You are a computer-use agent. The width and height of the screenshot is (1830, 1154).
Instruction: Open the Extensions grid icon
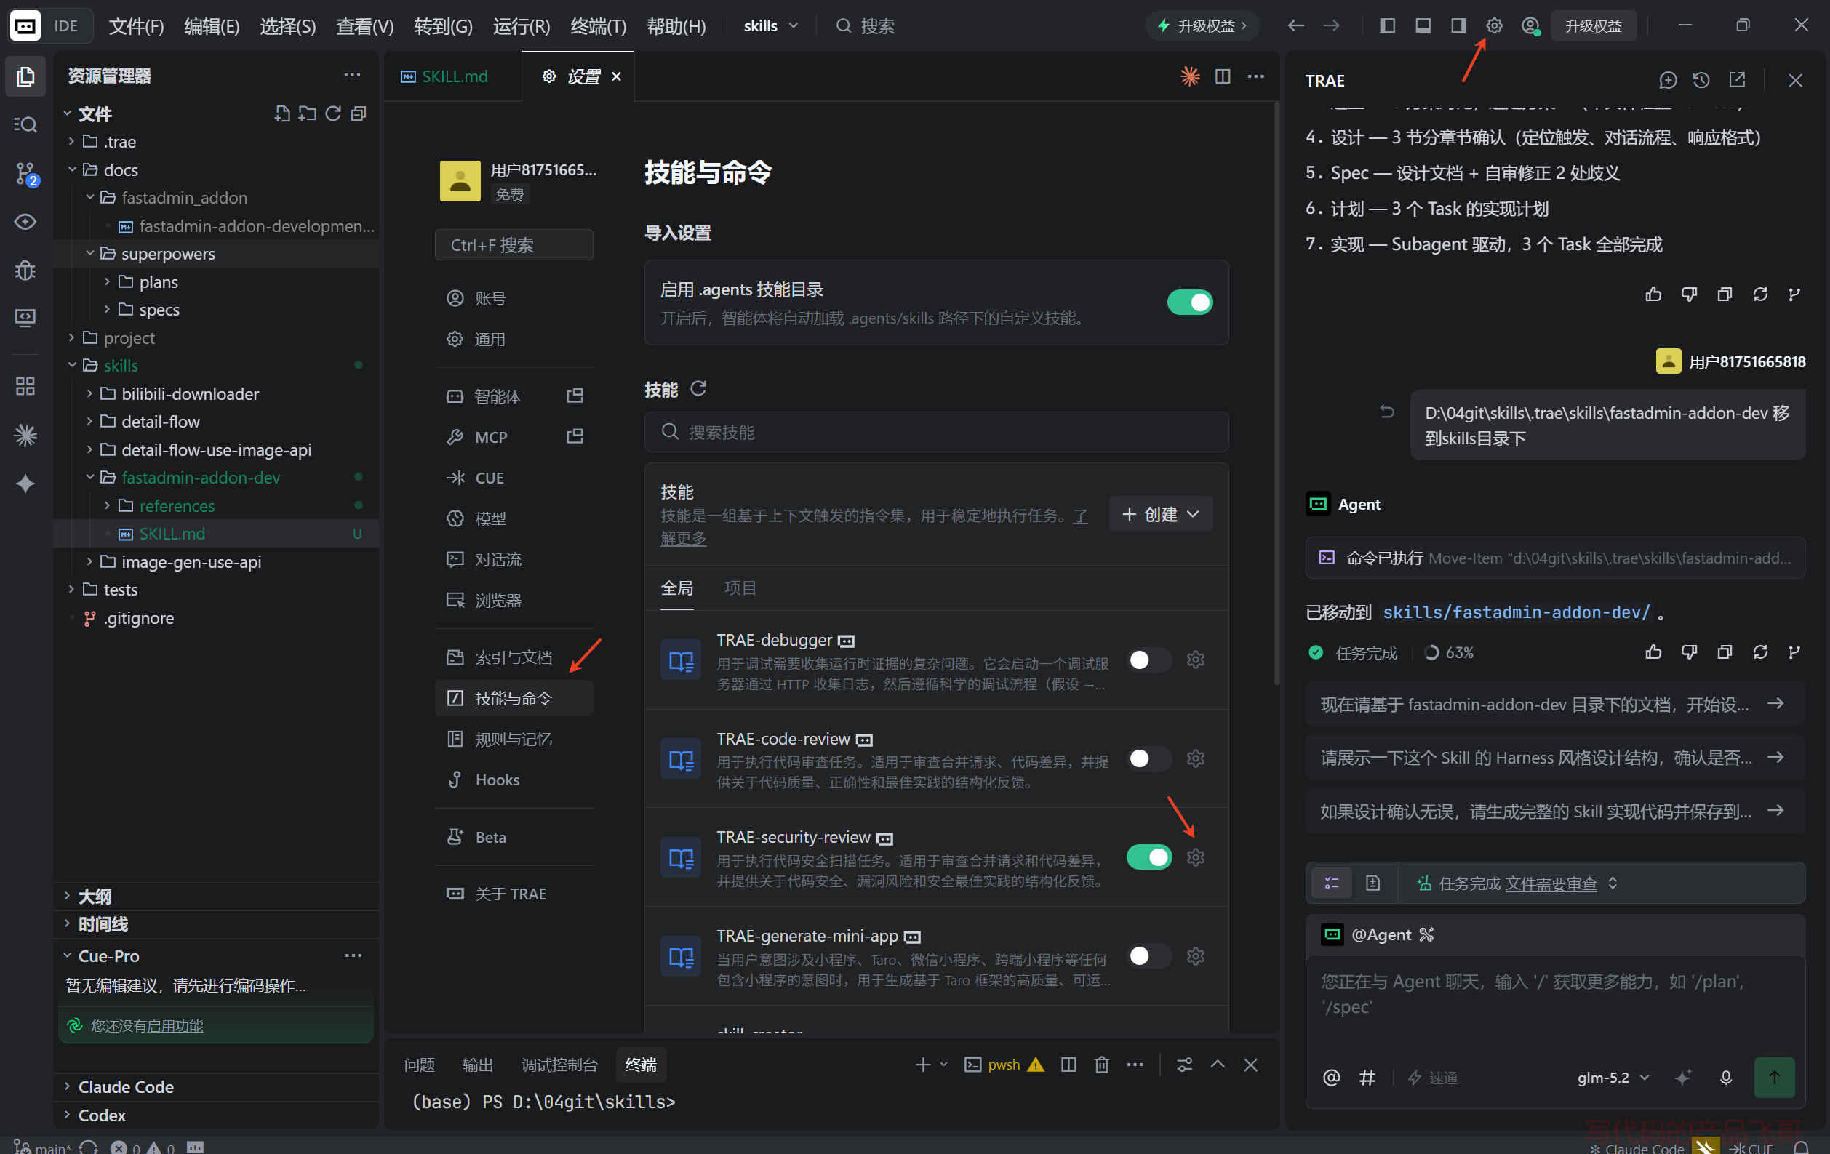[25, 386]
